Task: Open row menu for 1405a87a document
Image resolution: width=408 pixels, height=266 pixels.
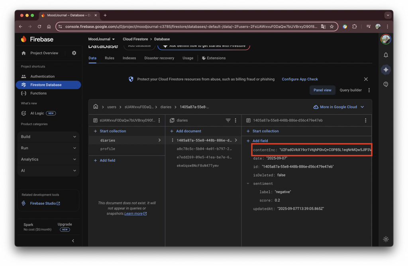Action: pyautogui.click(x=172, y=140)
